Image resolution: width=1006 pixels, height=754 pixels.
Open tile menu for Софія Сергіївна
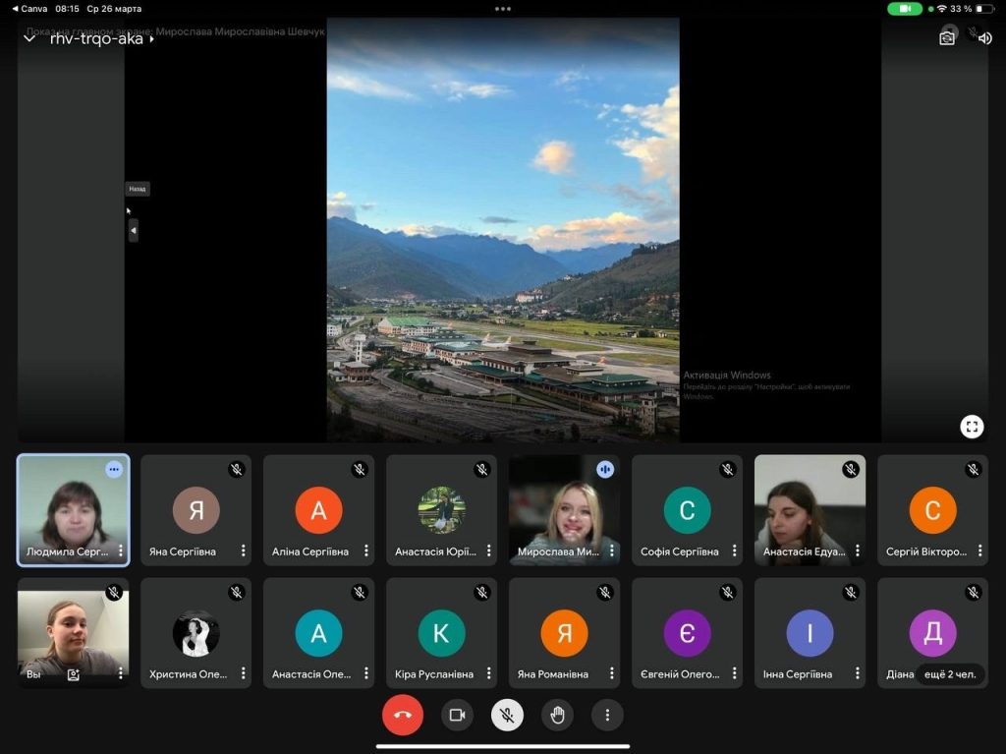pyautogui.click(x=735, y=551)
